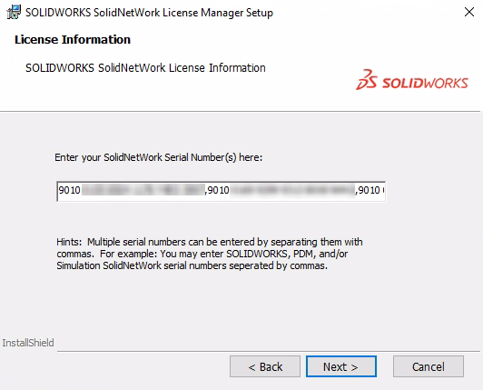Place cursor in the first blurred serial number
The height and width of the screenshot is (390, 483).
tap(143, 190)
